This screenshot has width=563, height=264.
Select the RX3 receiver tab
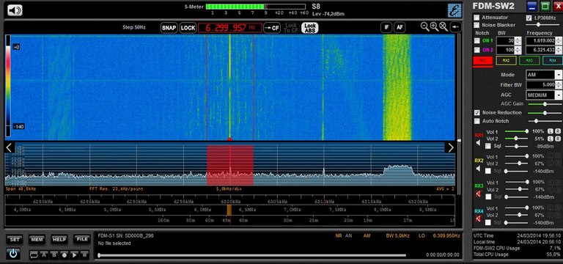tap(529, 61)
